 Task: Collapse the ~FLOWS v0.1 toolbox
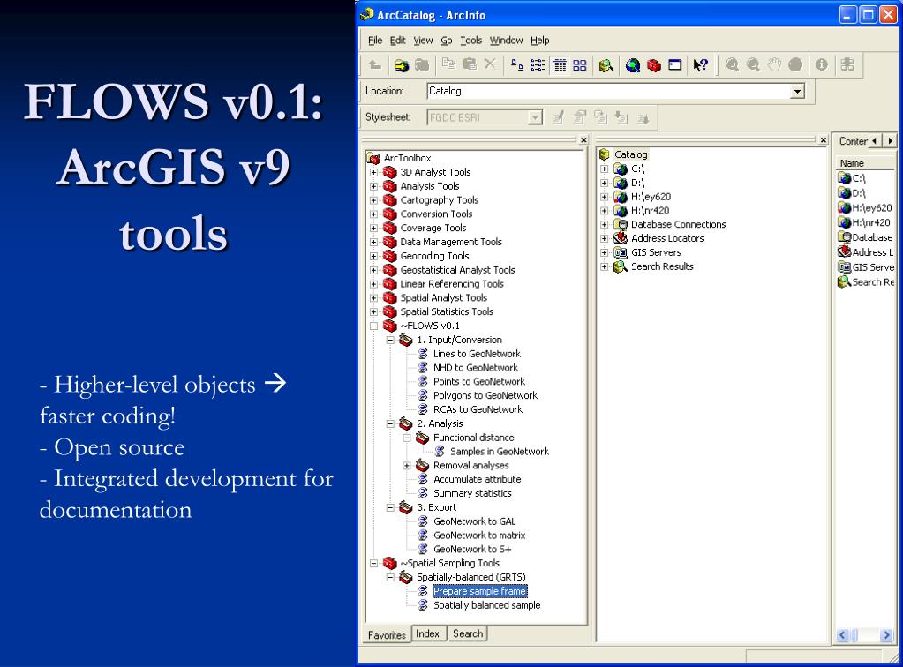coord(373,326)
